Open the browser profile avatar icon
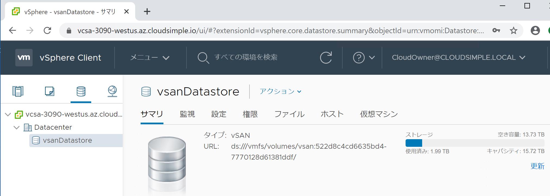Image resolution: width=550 pixels, height=196 pixels. pos(535,30)
